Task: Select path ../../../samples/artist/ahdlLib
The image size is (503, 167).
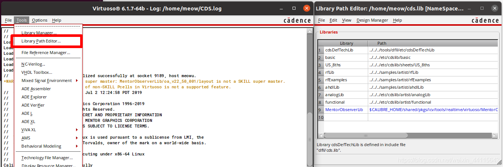Action: point(433,87)
